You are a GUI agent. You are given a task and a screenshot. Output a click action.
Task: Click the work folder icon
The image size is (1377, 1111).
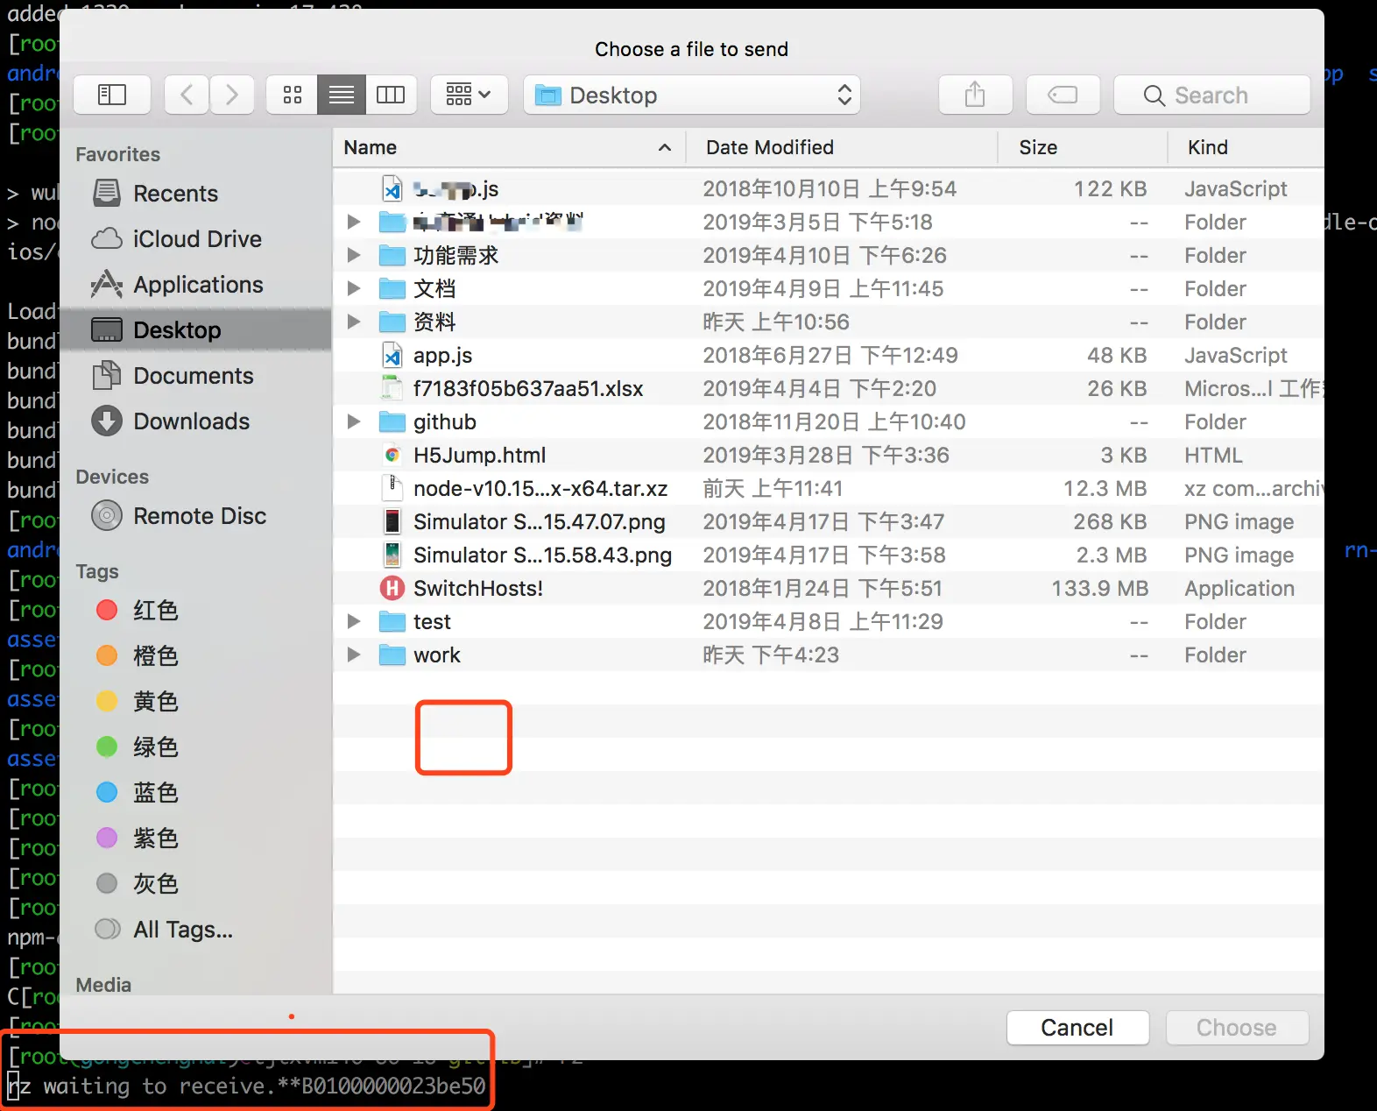point(392,655)
